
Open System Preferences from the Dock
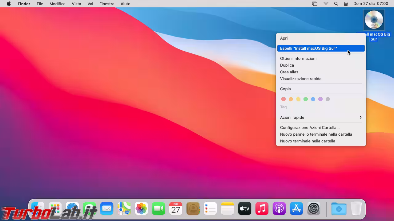(314, 209)
